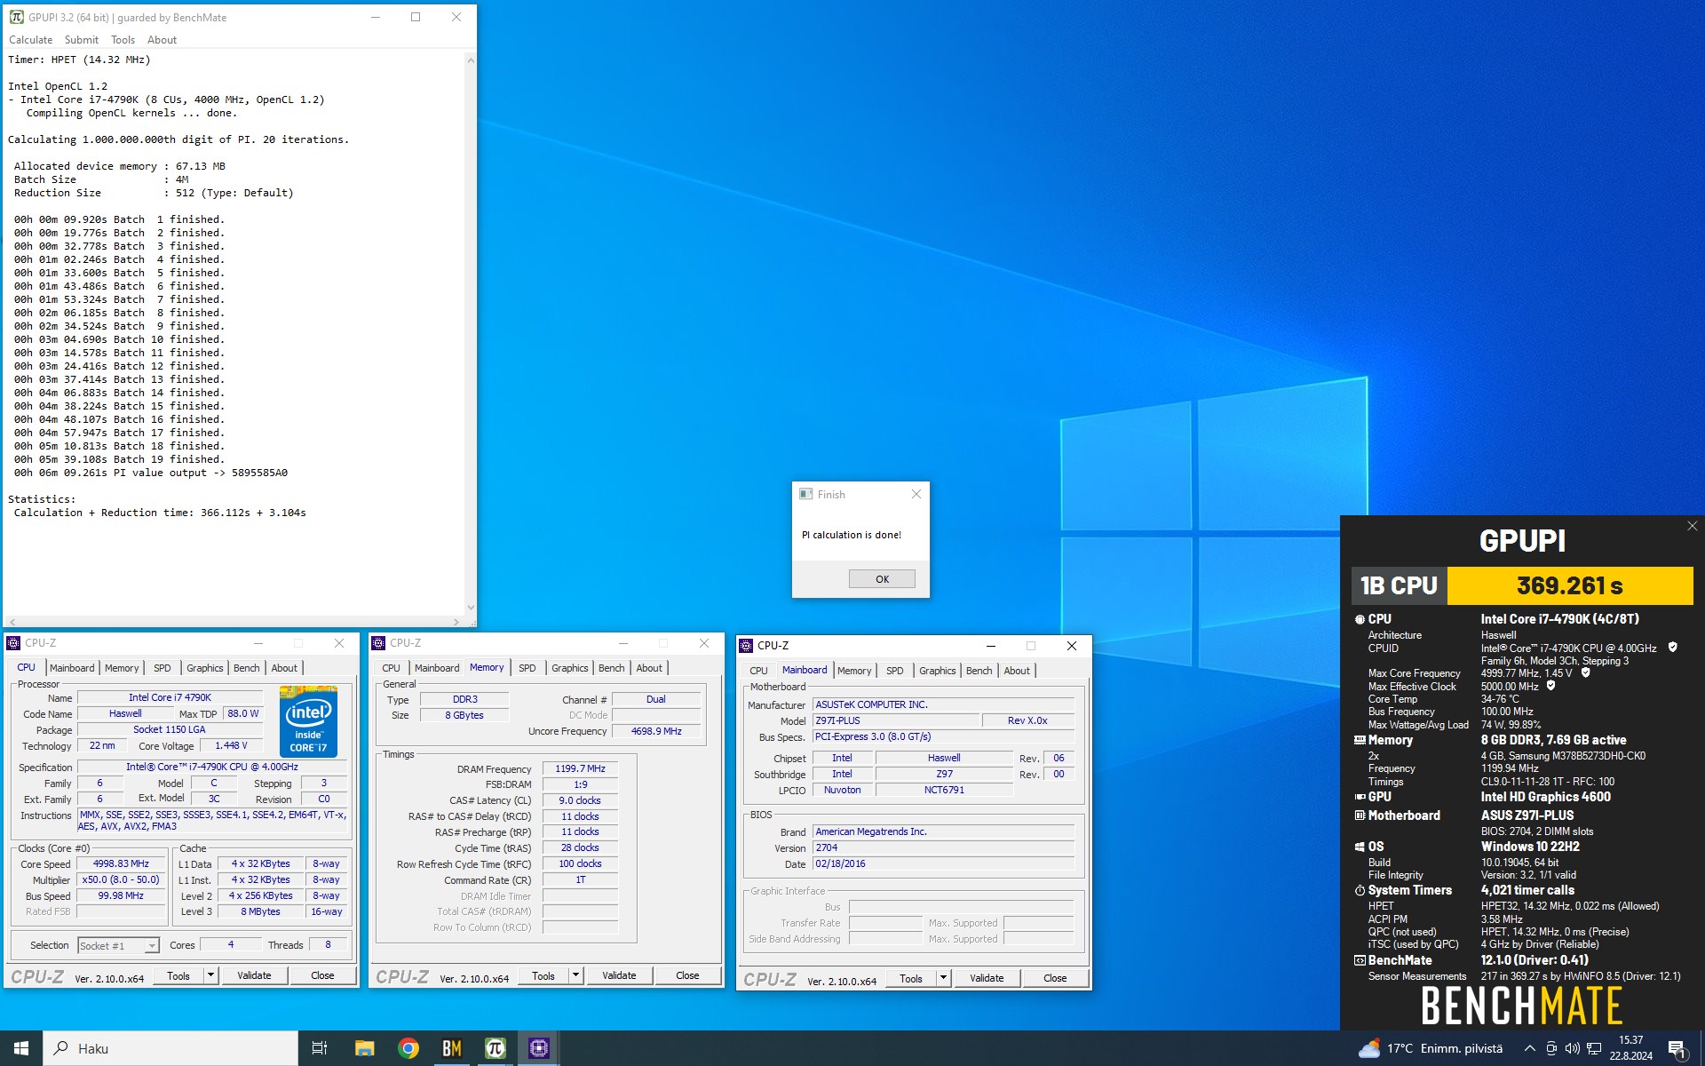Click Close button in Mainboard CPU-Z window
1705x1066 pixels.
pos(1055,978)
